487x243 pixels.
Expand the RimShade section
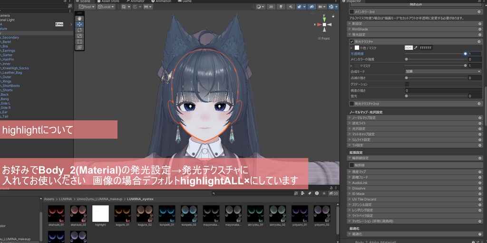tap(350, 29)
